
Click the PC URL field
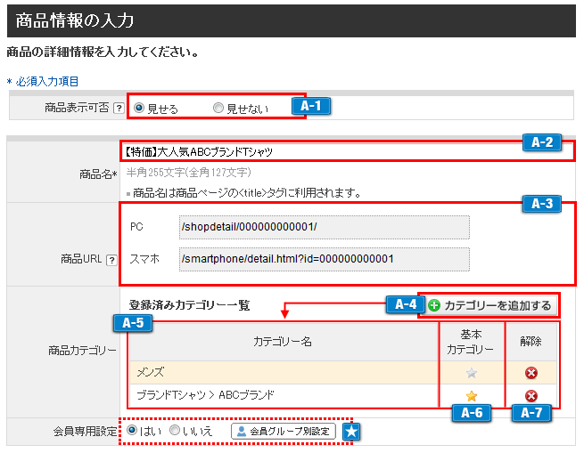pyautogui.click(x=324, y=227)
